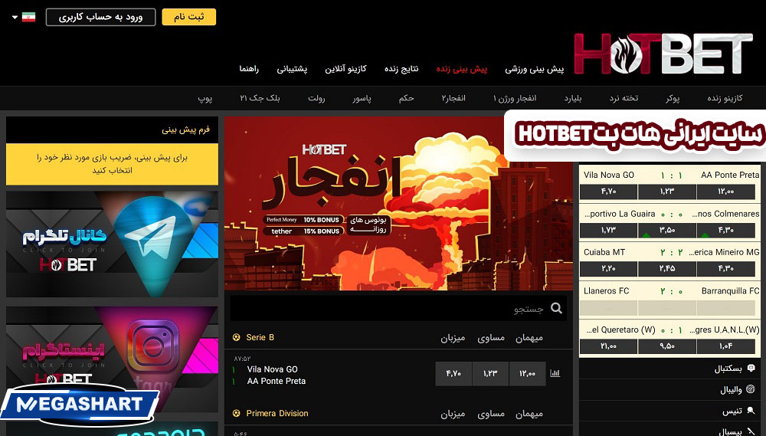Open the کازینو آنلاین menu item
Viewport: 766px width, 436px height.
coord(345,69)
